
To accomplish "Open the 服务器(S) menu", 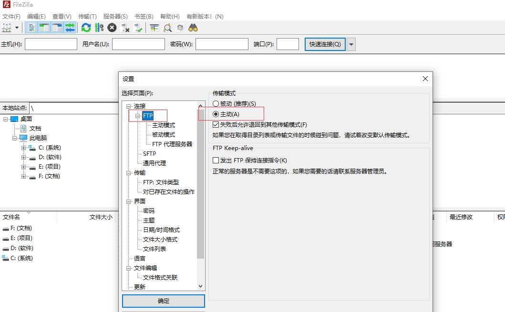I will coord(115,16).
